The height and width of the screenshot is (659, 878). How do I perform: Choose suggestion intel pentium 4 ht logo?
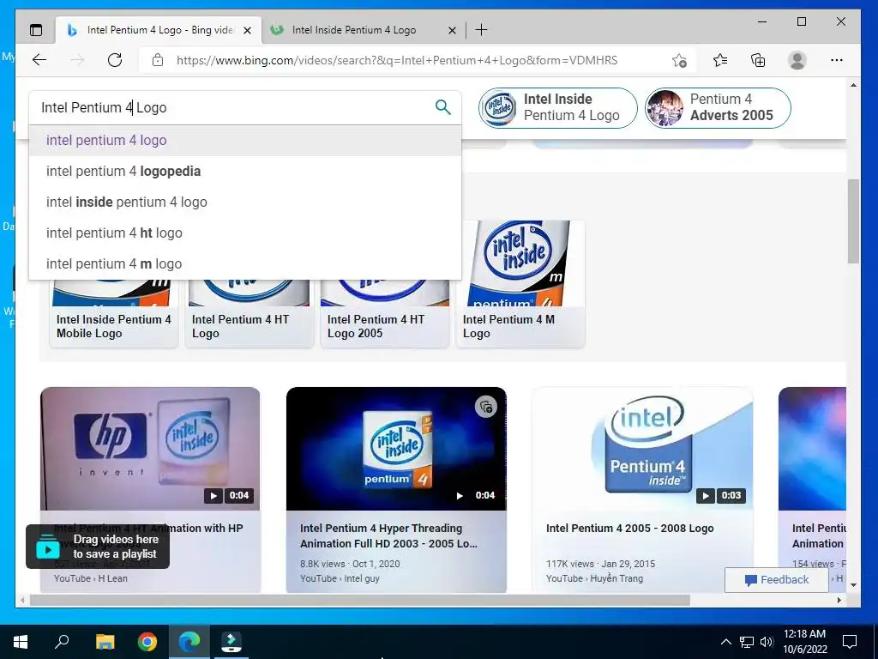pos(245,233)
